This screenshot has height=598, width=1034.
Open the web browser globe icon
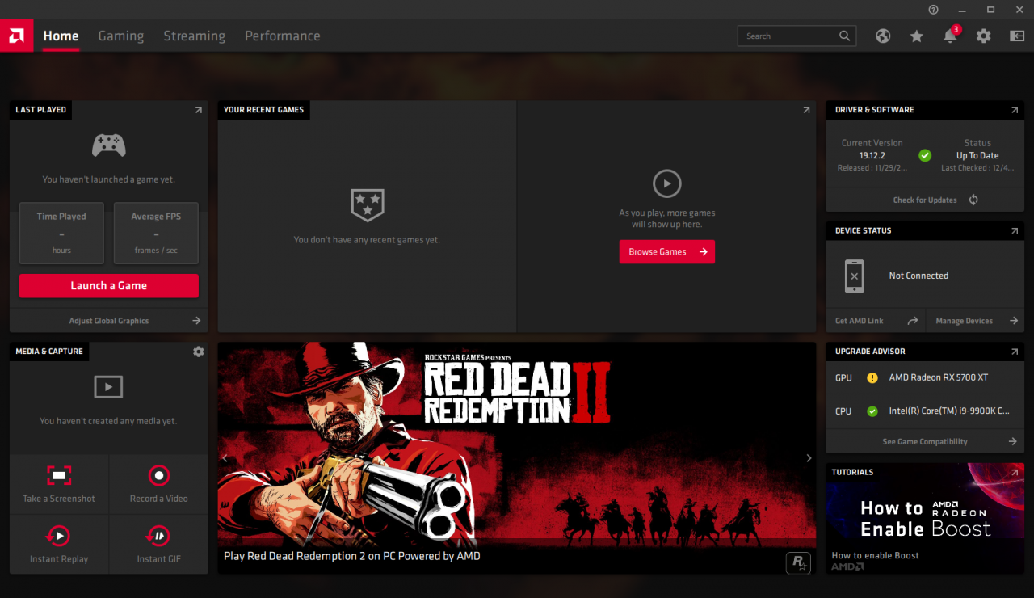tap(883, 36)
